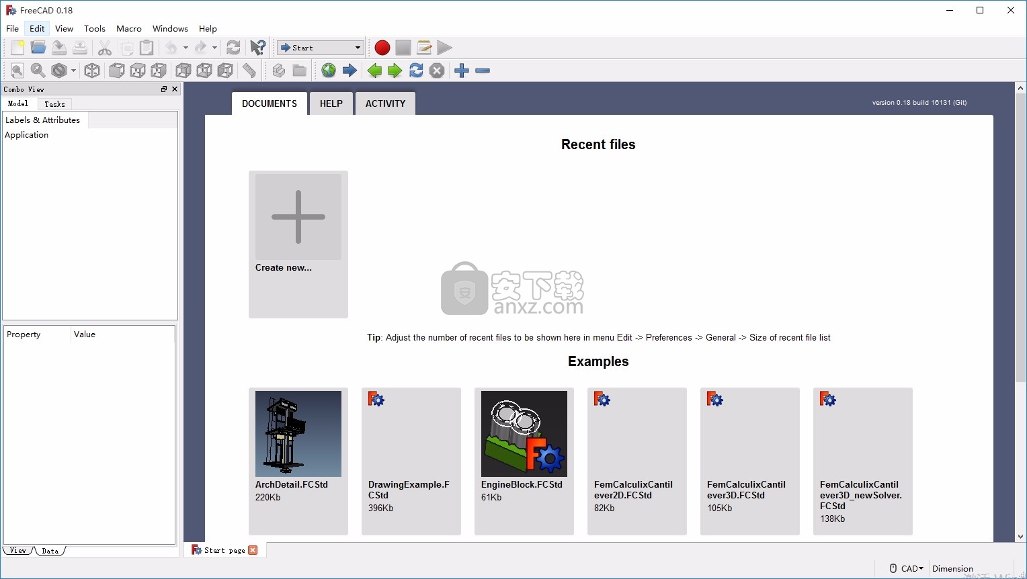This screenshot has width=1027, height=579.
Task: Switch to the ACTIVITY tab
Action: pyautogui.click(x=386, y=103)
